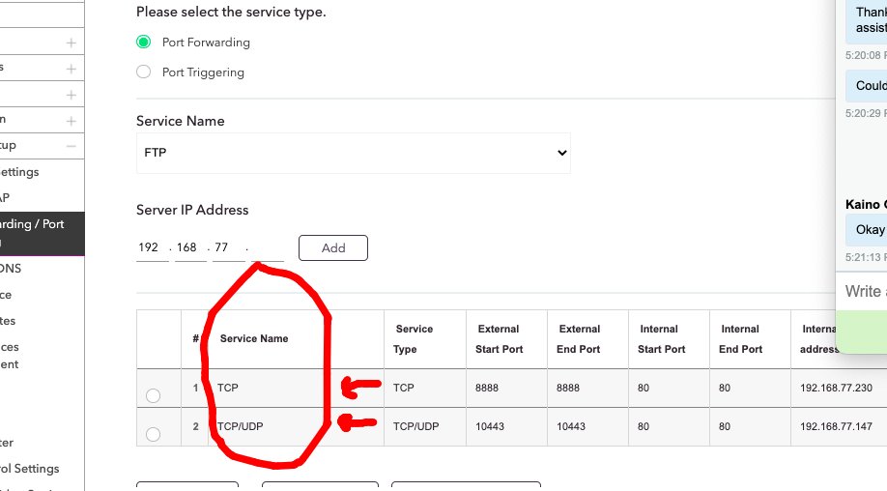Viewport: 887px width, 491px height.
Task: Open the highlighted Forwarding / Port sidebar item
Action: coord(42,234)
